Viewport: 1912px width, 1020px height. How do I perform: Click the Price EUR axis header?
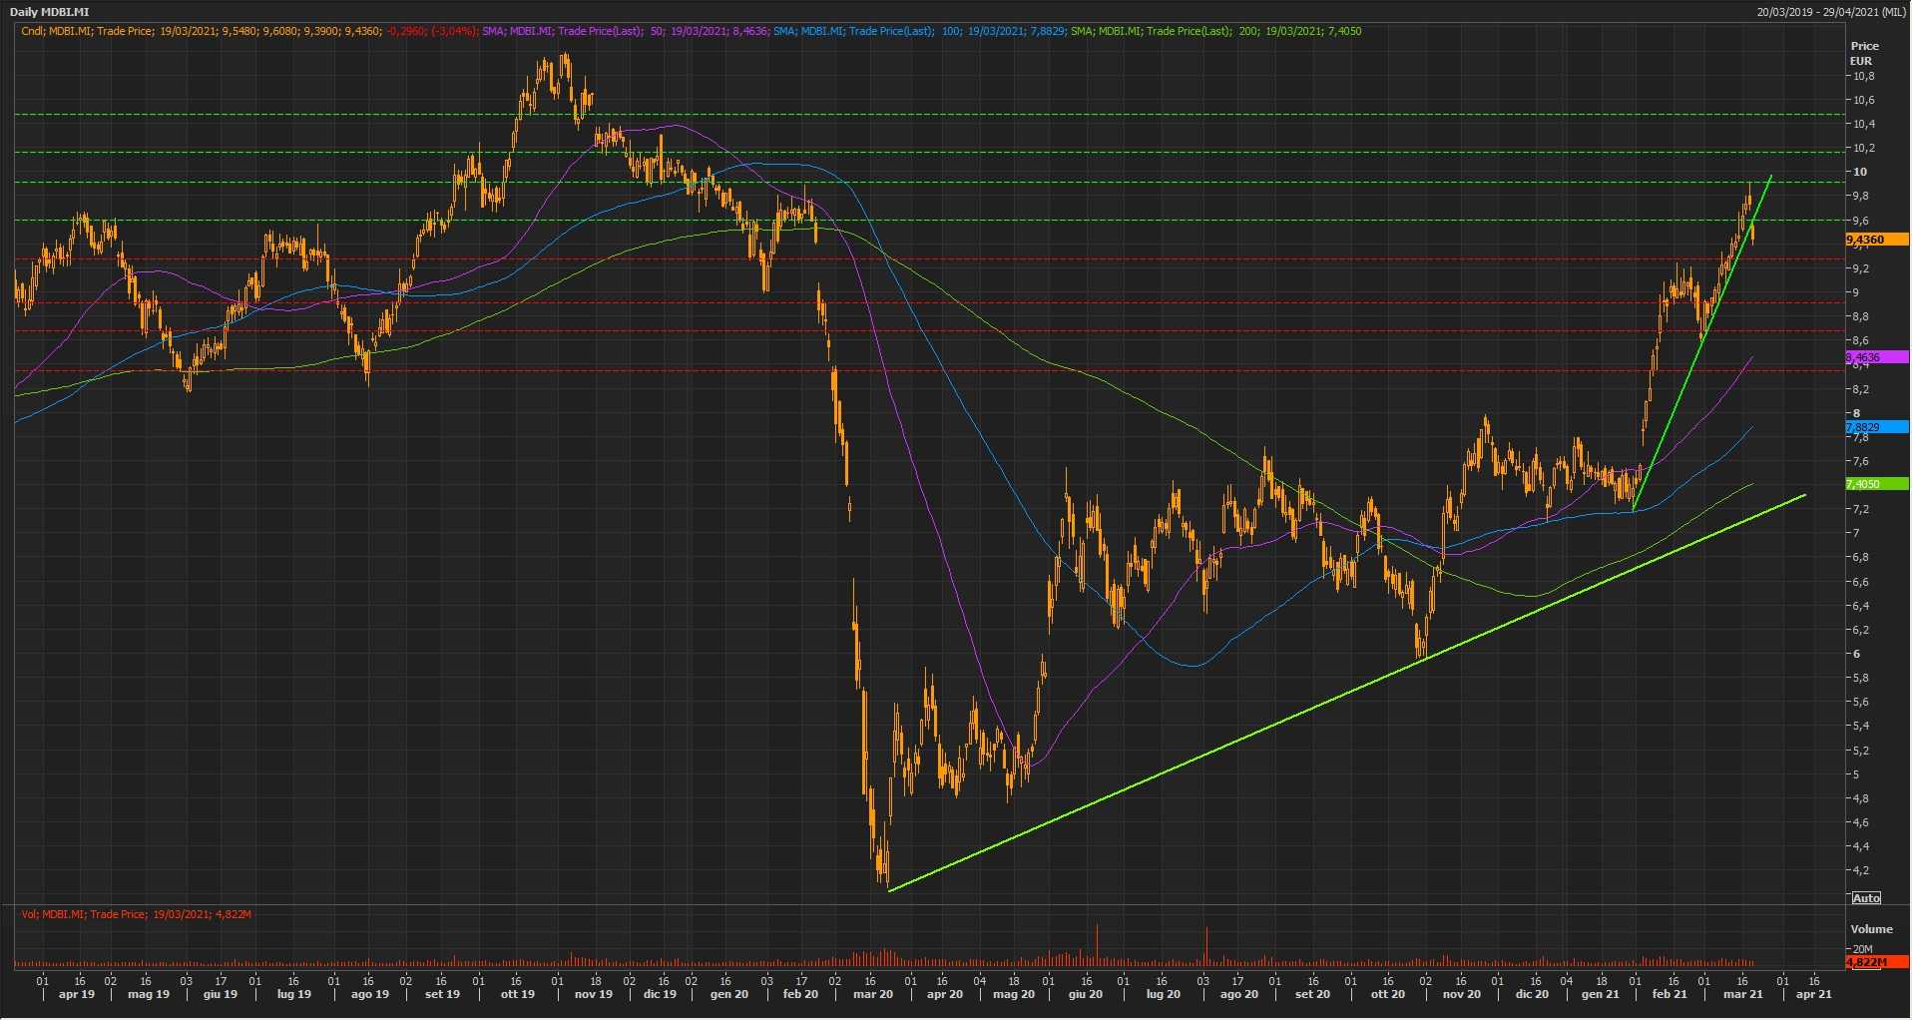coord(1863,53)
